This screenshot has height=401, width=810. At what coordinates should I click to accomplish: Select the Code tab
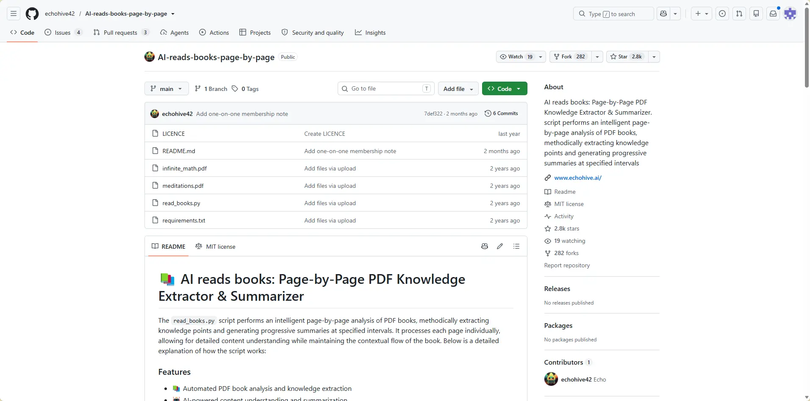pos(22,33)
